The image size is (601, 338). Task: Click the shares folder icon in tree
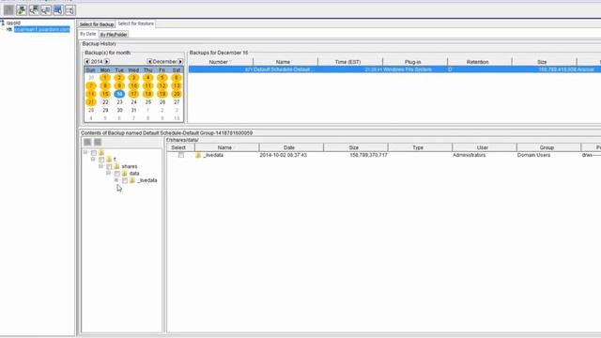click(116, 166)
